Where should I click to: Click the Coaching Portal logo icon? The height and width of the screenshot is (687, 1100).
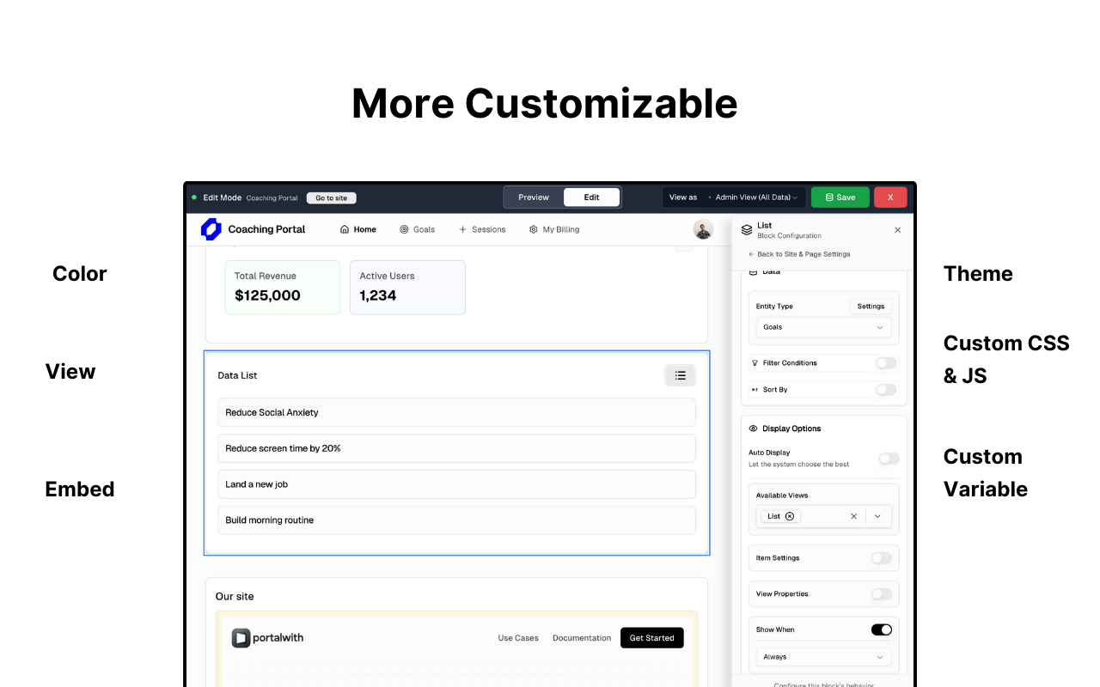211,229
